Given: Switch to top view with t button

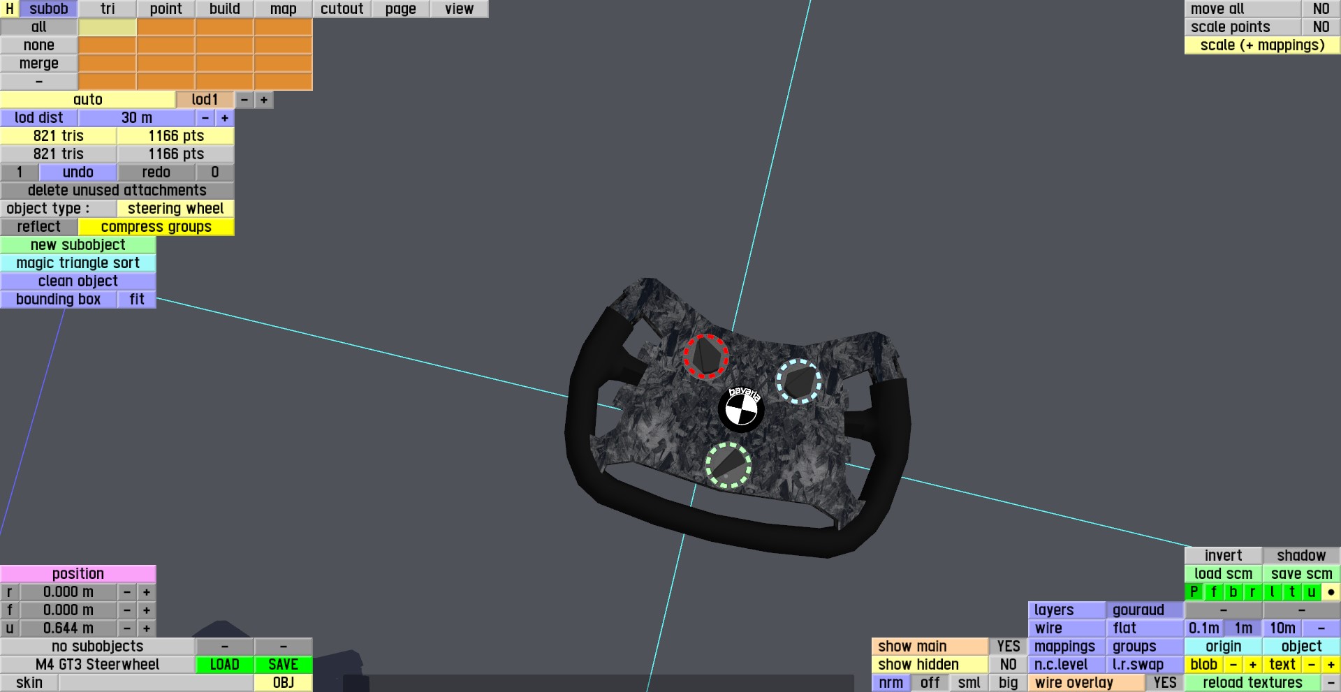Looking at the screenshot, I should coord(1291,592).
